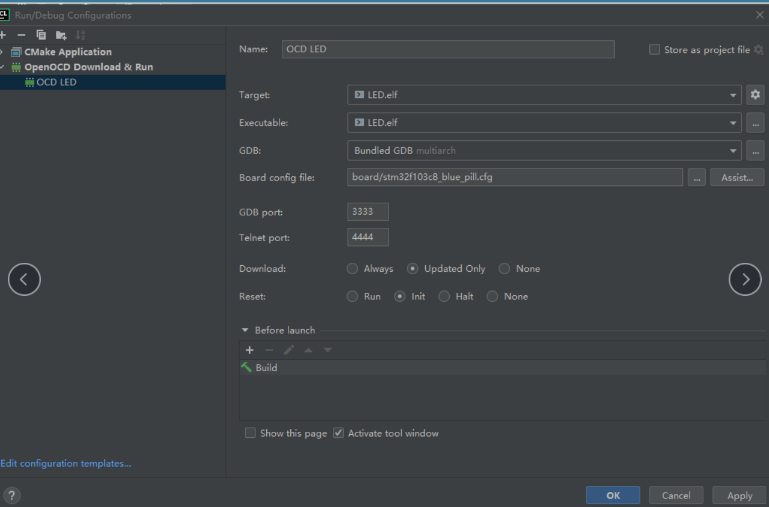Screen dimensions: 769x507
Task: Collapse the Before launch section
Action: coord(244,330)
